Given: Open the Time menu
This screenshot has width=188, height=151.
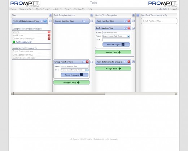Looking at the screenshot, I should [x=67, y=9].
